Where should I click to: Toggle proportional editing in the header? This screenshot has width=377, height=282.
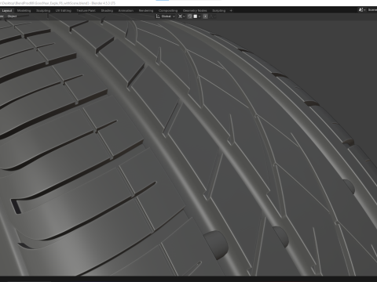(x=206, y=16)
